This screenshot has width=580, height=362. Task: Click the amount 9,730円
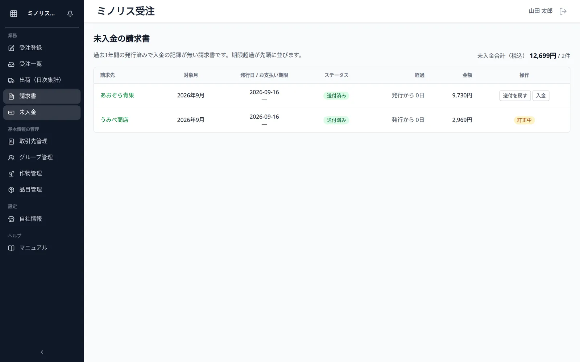point(462,96)
